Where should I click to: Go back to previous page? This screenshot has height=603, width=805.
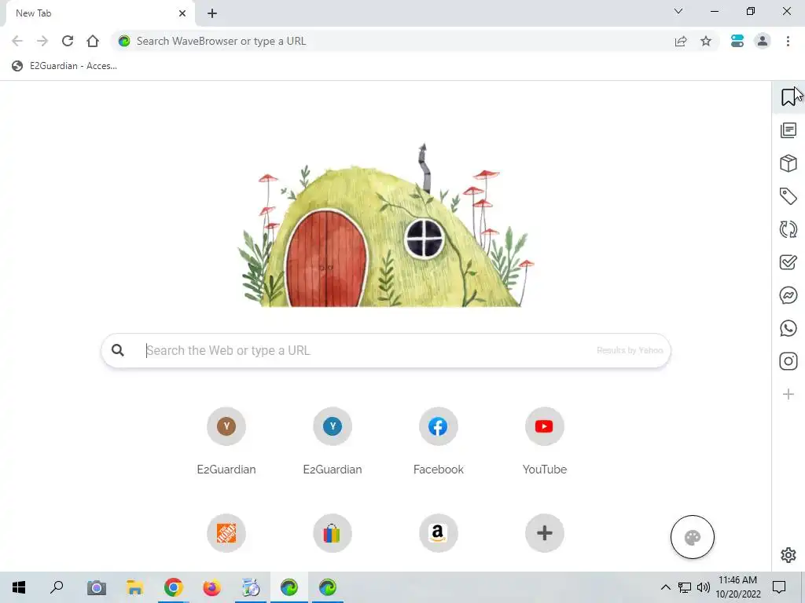coord(17,41)
